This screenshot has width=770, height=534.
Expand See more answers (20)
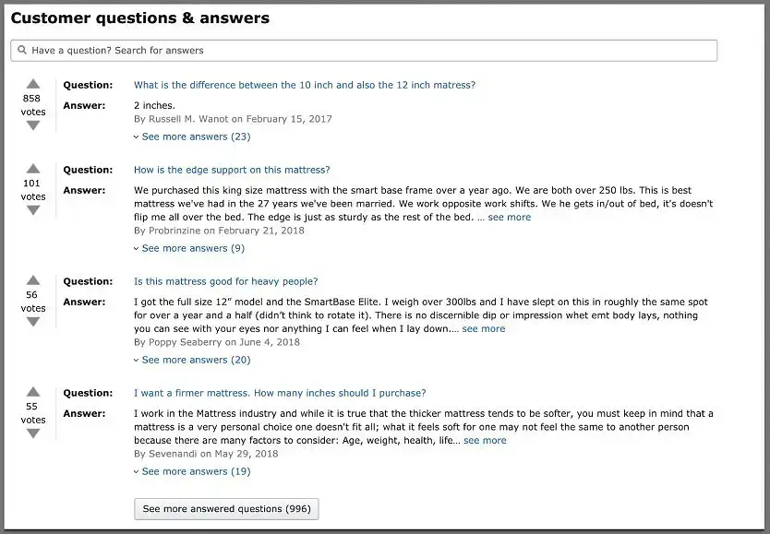pyautogui.click(x=196, y=360)
